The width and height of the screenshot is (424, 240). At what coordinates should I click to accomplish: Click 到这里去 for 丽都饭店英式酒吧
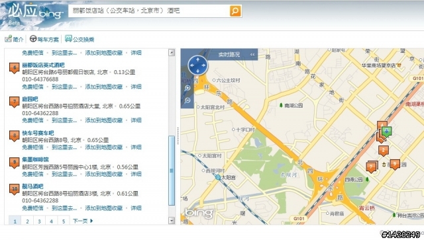point(64,87)
